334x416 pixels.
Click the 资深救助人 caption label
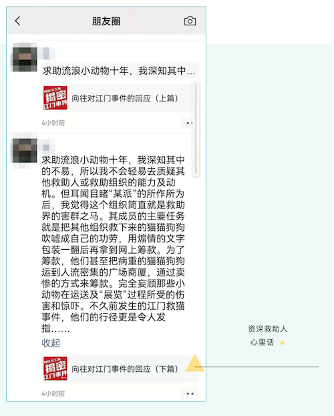point(268,329)
